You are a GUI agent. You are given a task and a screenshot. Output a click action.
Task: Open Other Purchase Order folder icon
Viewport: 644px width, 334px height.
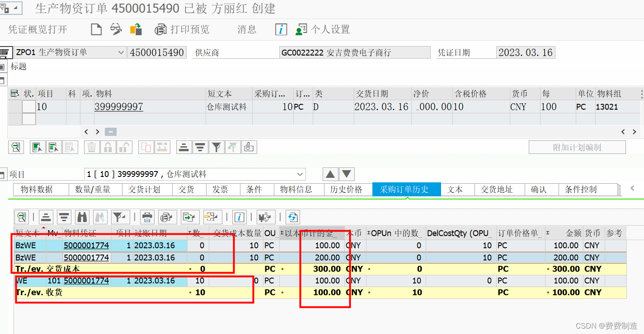pyautogui.click(x=136, y=30)
